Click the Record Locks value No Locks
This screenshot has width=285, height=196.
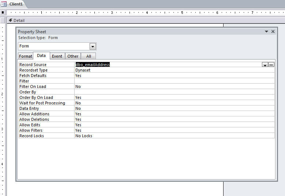point(174,136)
